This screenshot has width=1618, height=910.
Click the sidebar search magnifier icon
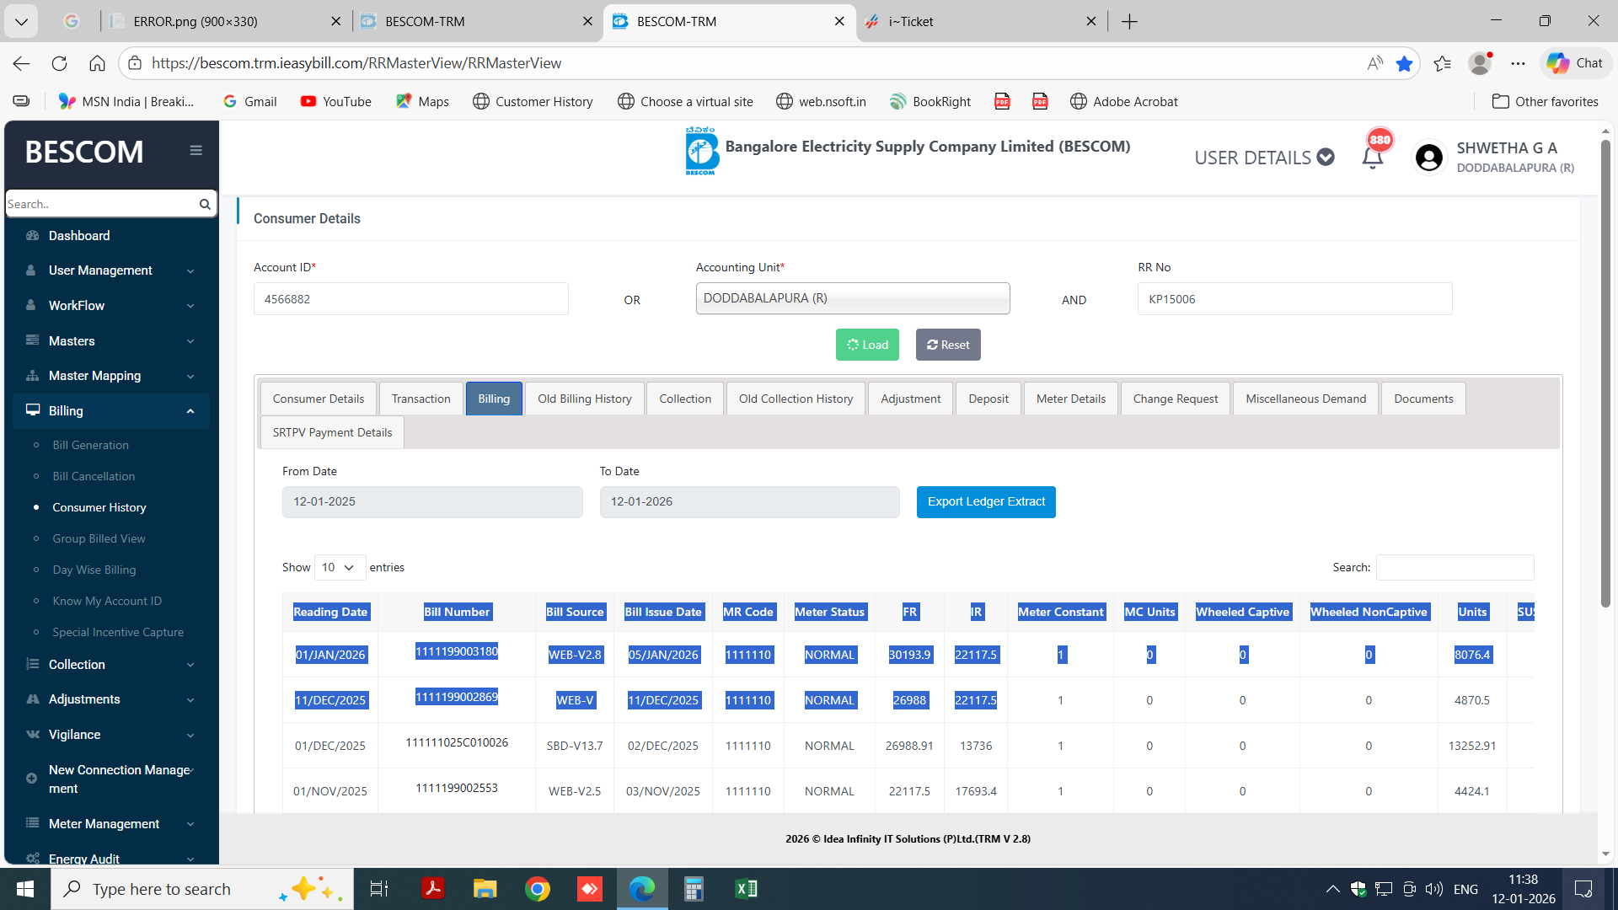(x=205, y=204)
